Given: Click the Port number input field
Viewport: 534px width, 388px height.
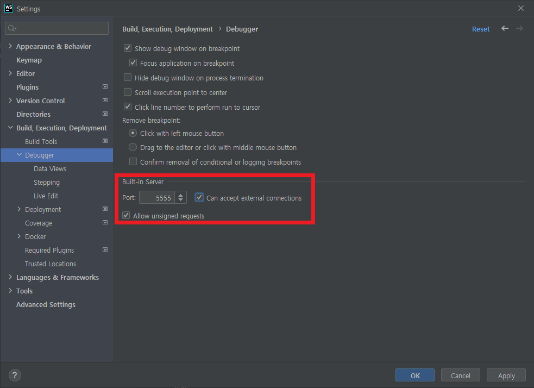Looking at the screenshot, I should click(x=157, y=198).
